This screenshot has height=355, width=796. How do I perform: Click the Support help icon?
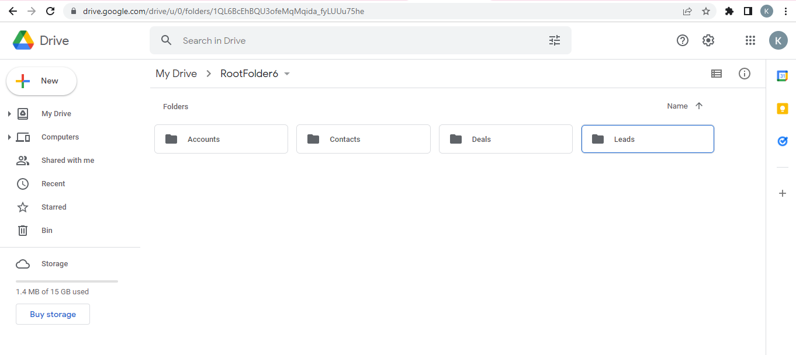682,40
